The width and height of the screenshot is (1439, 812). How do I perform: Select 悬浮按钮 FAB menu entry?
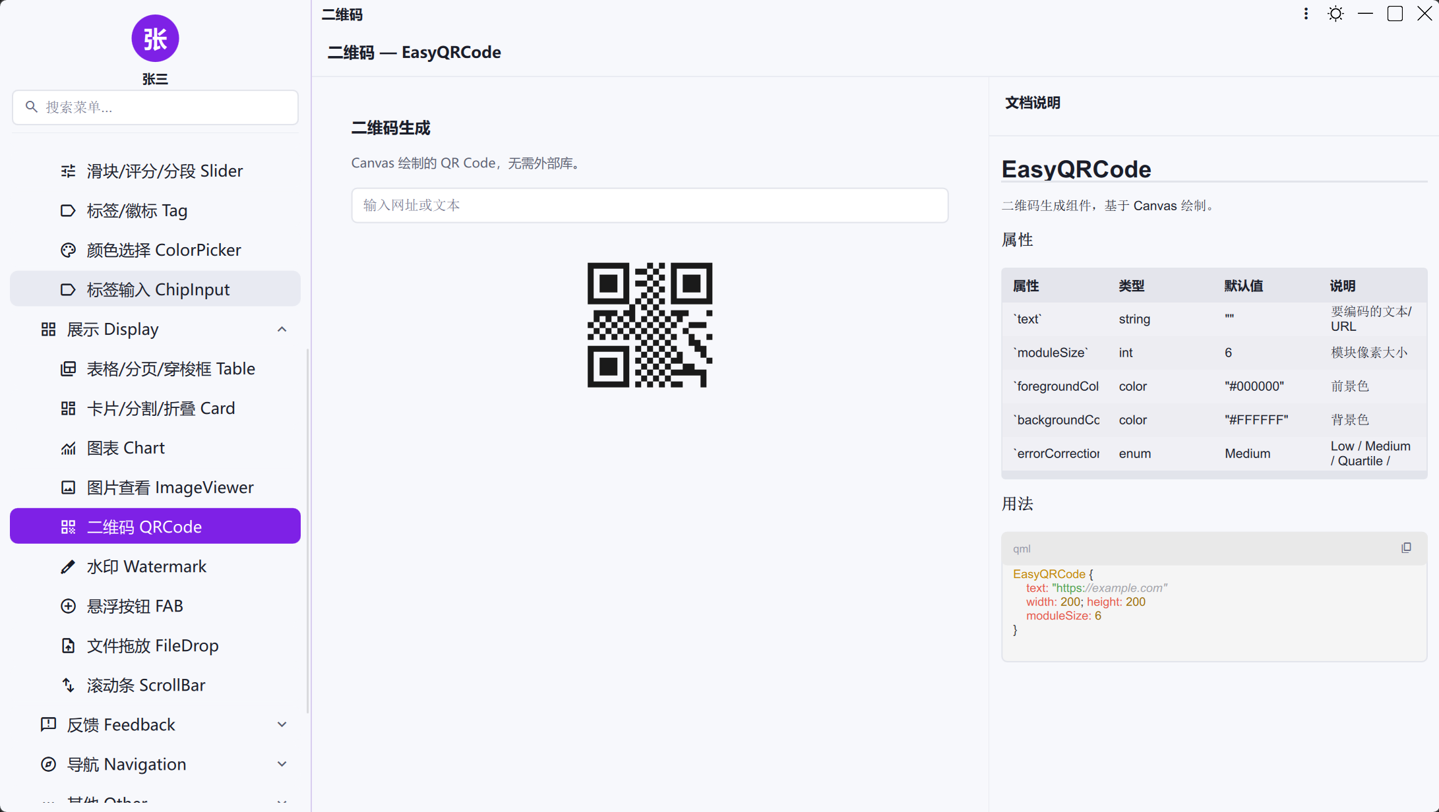(x=155, y=606)
